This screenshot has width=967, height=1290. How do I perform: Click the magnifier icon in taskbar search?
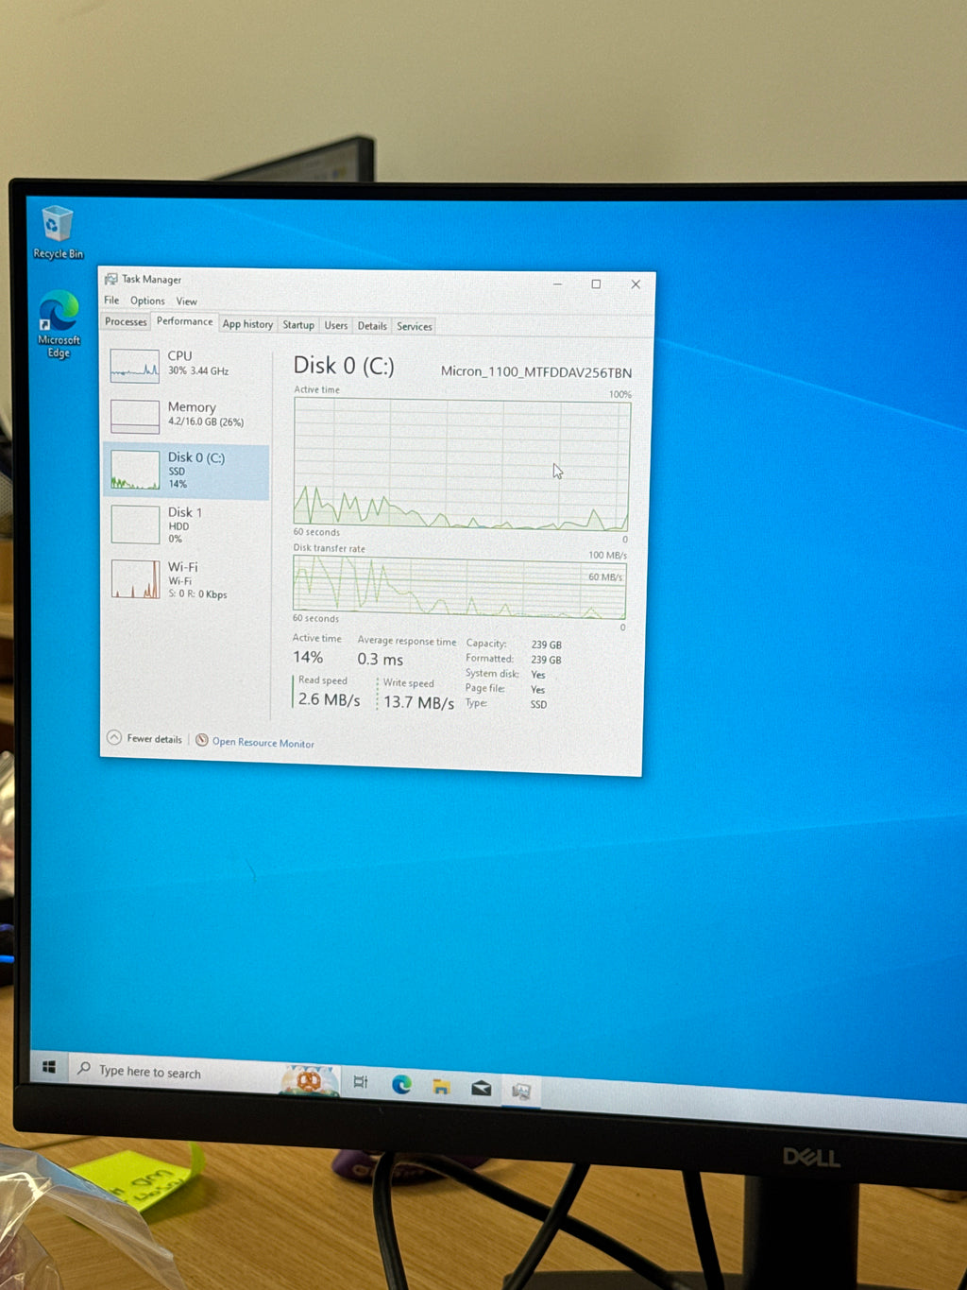point(84,1069)
